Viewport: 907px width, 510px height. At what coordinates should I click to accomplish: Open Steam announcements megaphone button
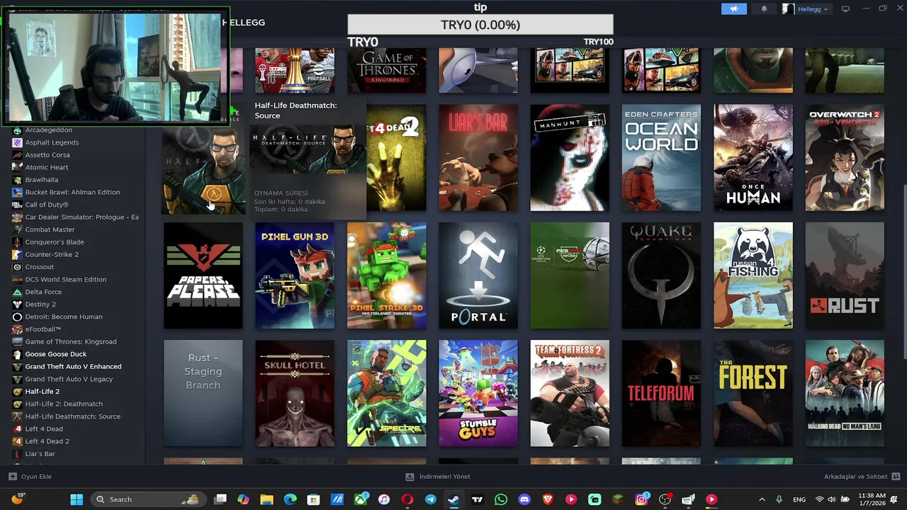(x=734, y=8)
